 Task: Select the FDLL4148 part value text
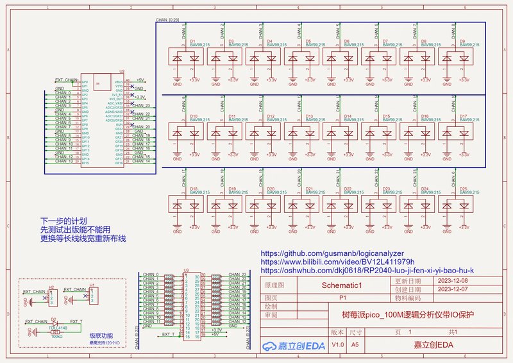pos(58,328)
